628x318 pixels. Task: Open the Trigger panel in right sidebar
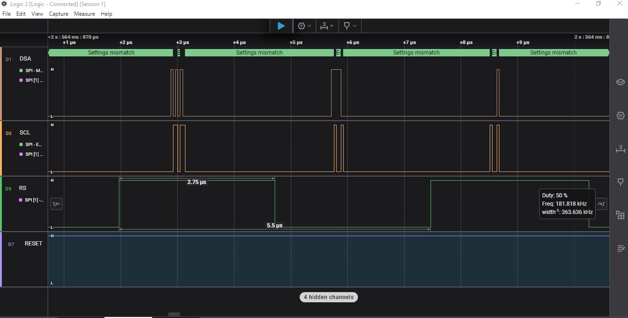tap(620, 182)
